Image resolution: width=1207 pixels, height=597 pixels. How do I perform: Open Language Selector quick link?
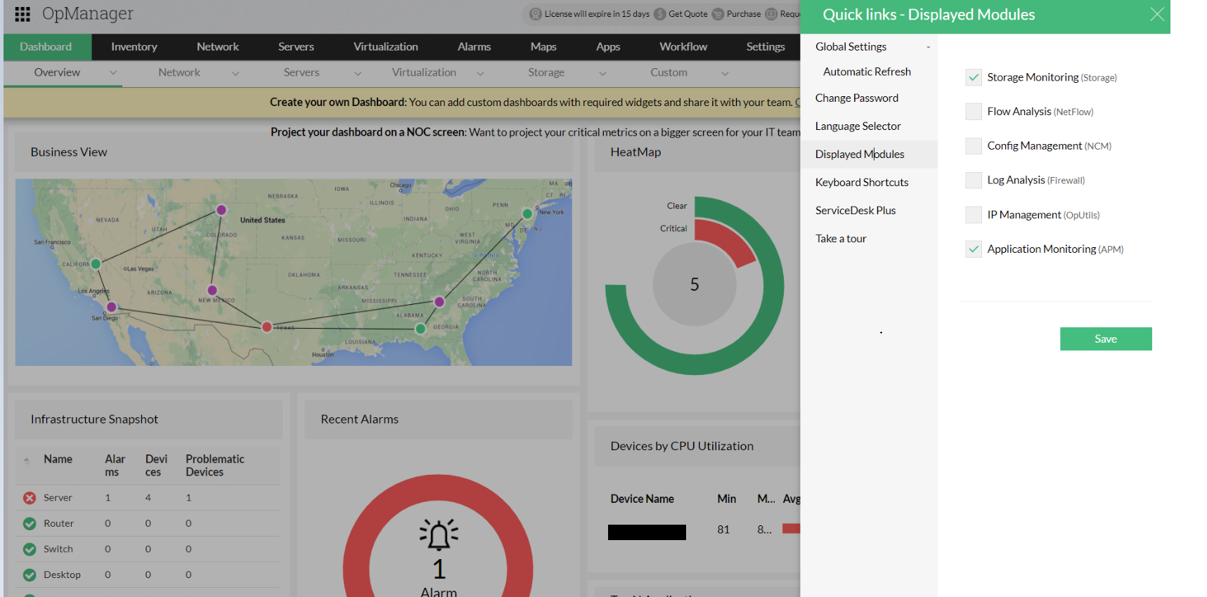click(858, 126)
